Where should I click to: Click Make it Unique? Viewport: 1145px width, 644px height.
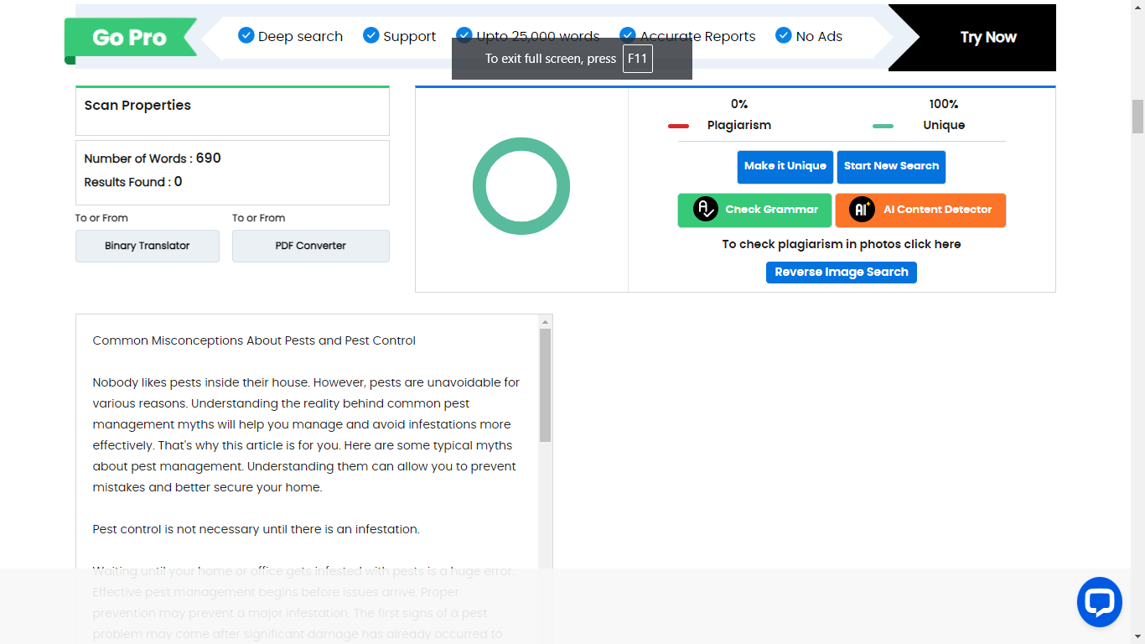(785, 167)
